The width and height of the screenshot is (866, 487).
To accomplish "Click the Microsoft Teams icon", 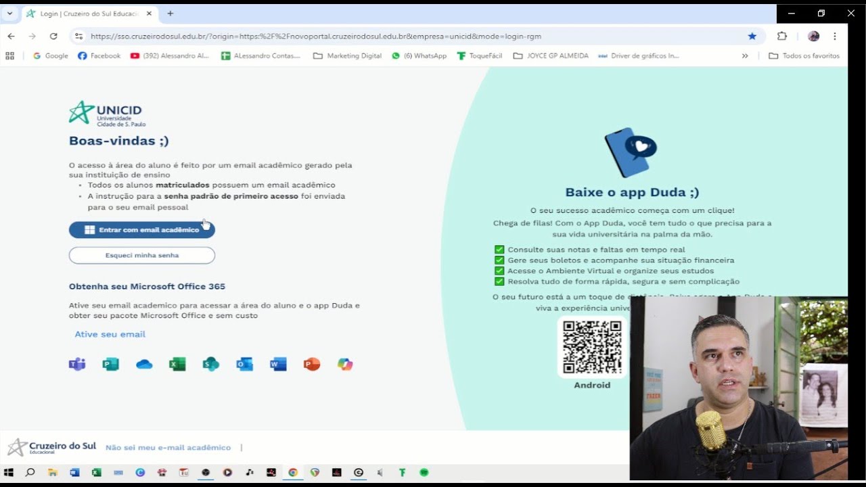I will pos(77,365).
